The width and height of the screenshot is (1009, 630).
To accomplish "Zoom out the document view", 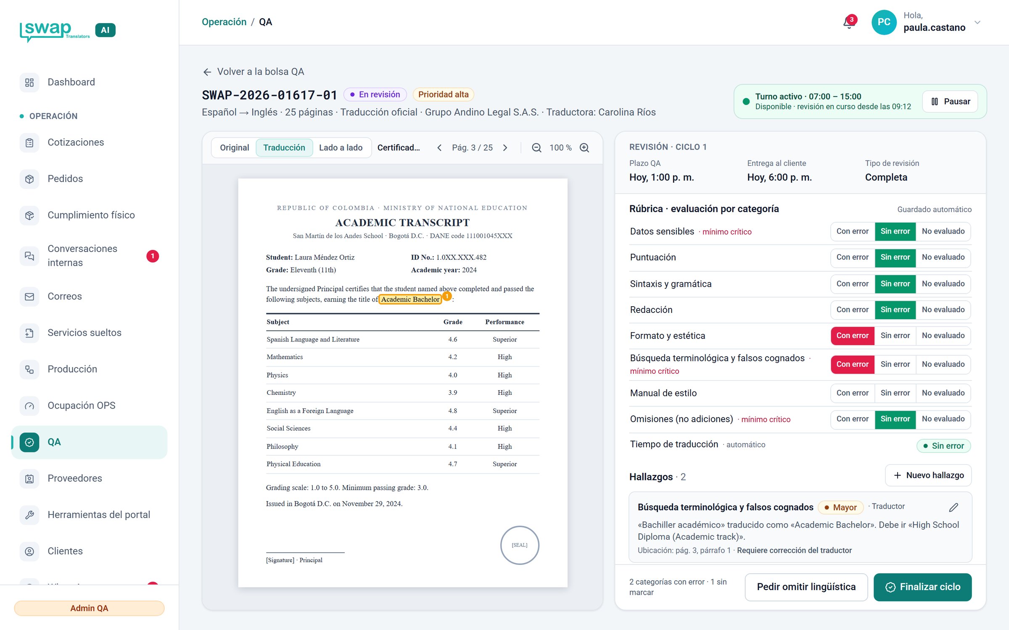I will click(536, 148).
